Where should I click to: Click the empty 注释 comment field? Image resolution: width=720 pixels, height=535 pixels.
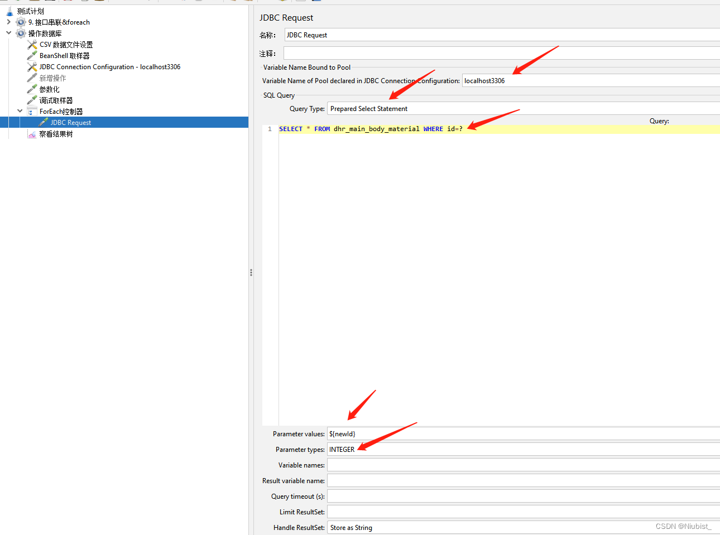click(x=502, y=53)
